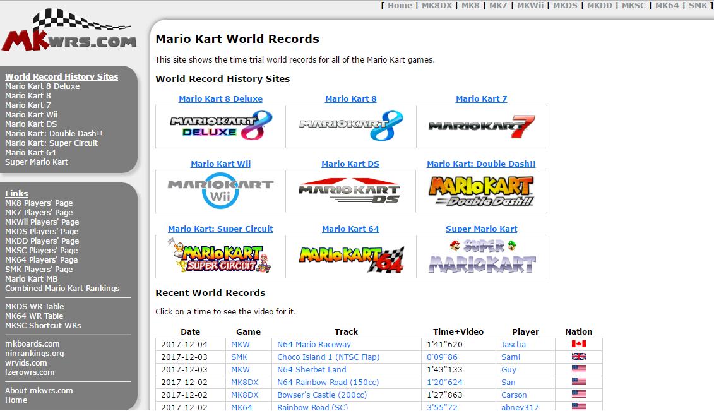
Task: Click the Canada flag in Jascha's row
Action: click(x=579, y=344)
